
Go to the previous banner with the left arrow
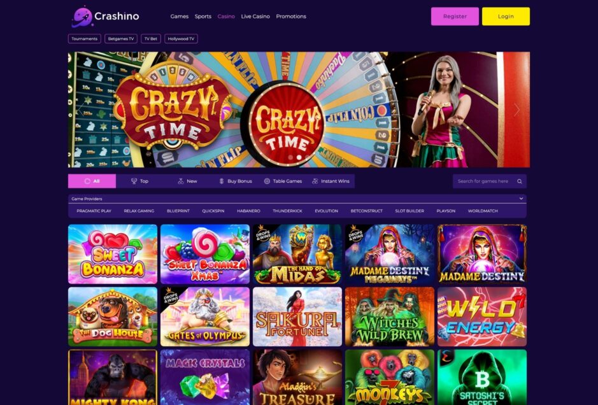coord(80,110)
